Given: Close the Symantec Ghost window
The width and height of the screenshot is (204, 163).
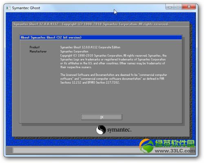Looking at the screenshot, I should pyautogui.click(x=189, y=7).
